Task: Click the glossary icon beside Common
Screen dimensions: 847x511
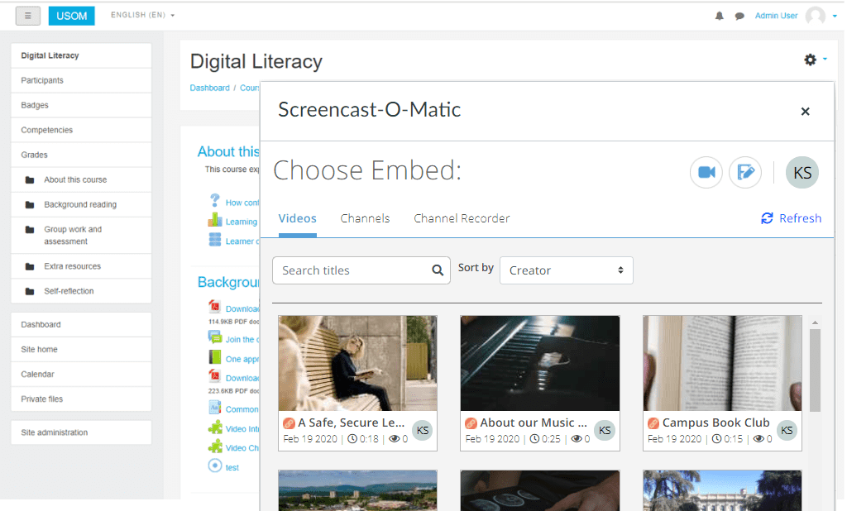Action: (x=214, y=408)
